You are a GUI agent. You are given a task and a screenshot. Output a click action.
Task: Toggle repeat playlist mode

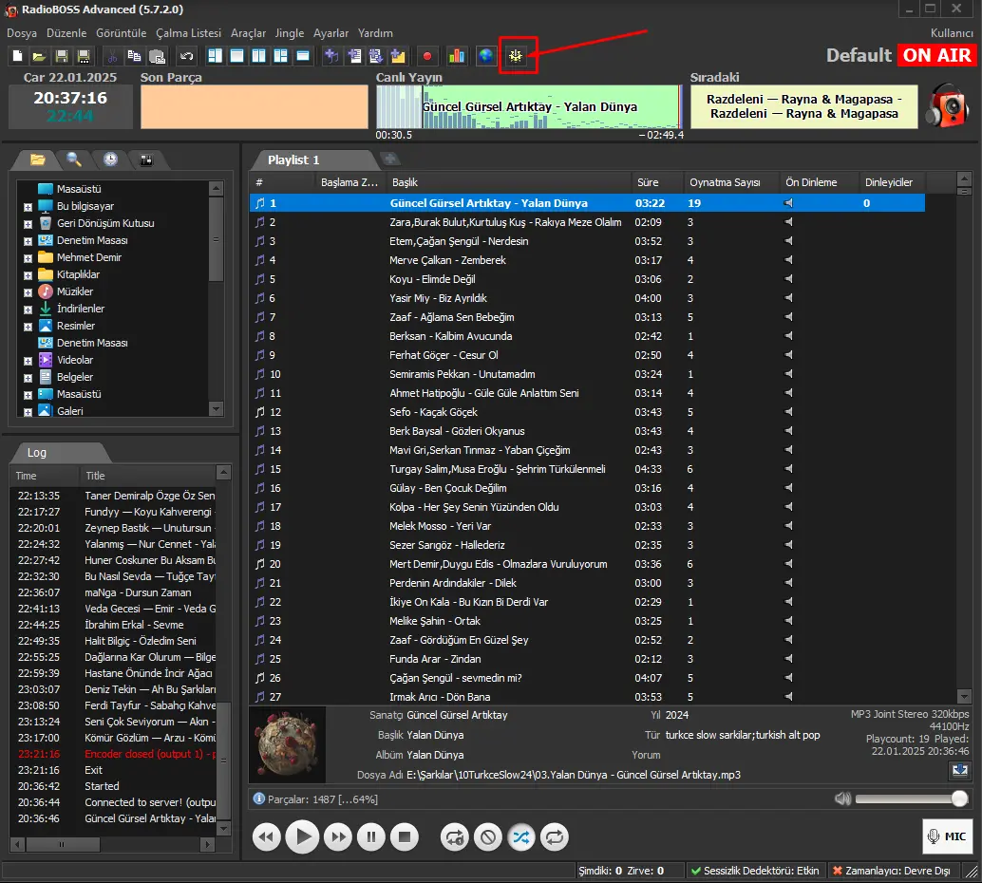pos(555,836)
